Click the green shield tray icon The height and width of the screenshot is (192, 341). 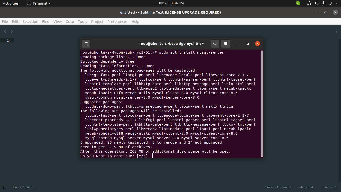click(x=298, y=3)
